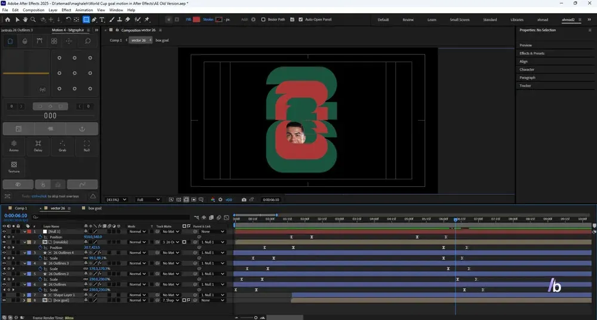This screenshot has width=597, height=320.
Task: Expand the workspace overflow chevrons
Action: coord(589,20)
